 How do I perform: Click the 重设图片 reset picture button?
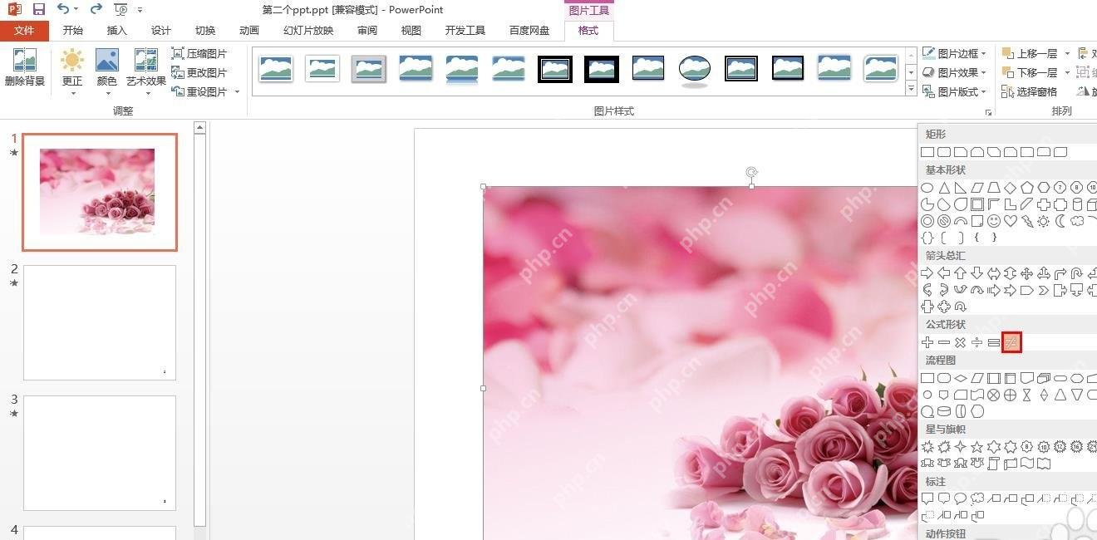(x=199, y=91)
